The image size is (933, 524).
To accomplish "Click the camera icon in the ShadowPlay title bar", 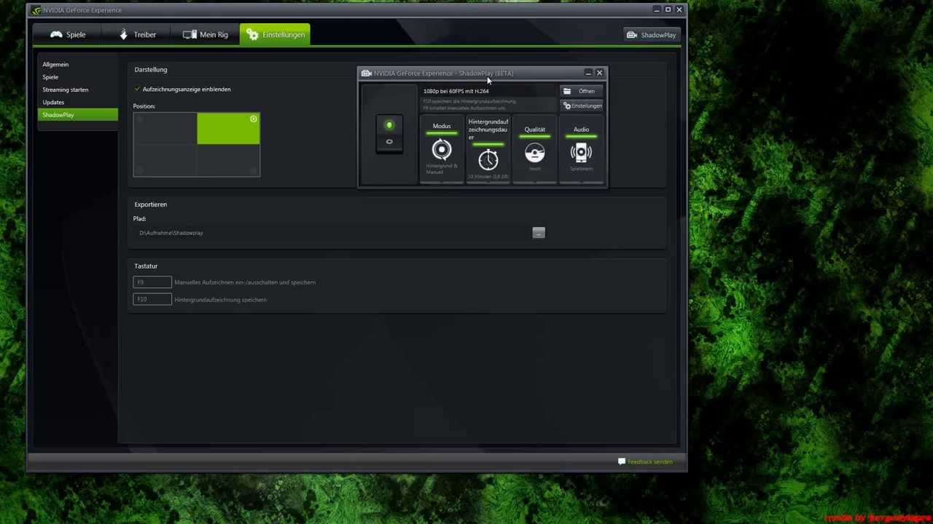I will [367, 73].
